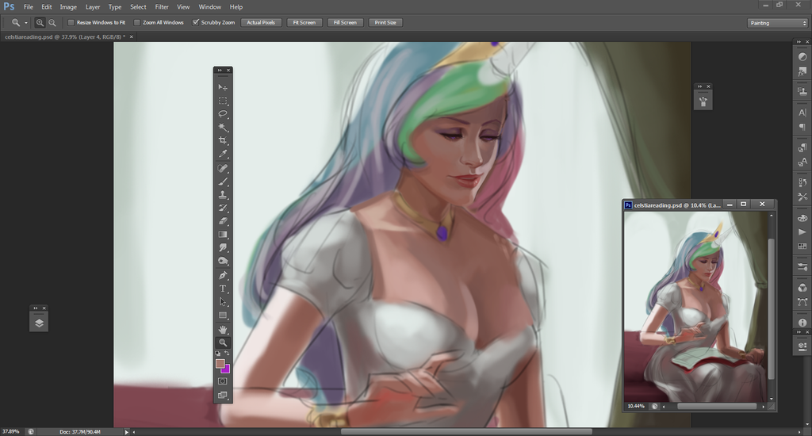Open the Channels panel icon
This screenshot has width=812, height=436.
802,288
